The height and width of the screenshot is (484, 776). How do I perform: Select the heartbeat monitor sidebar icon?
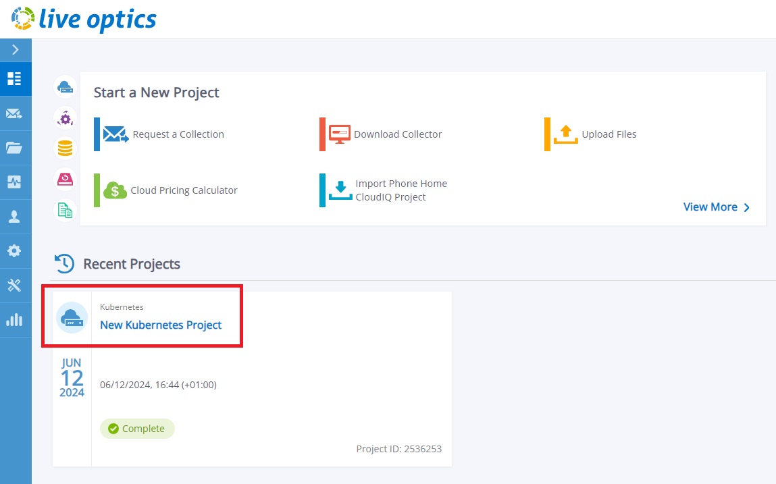(15, 182)
